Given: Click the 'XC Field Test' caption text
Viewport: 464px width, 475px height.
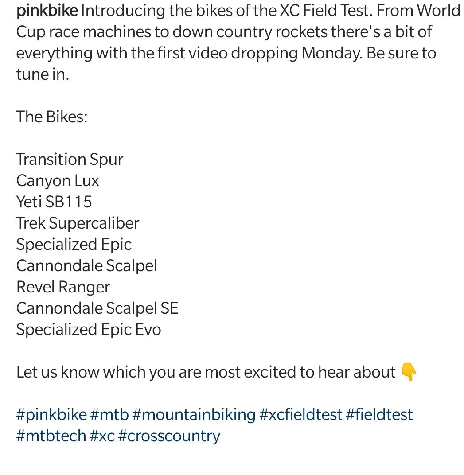Looking at the screenshot, I should [x=326, y=11].
